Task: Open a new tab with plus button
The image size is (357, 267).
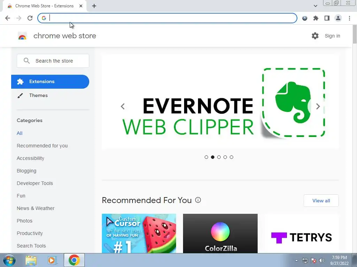Action: tap(94, 6)
